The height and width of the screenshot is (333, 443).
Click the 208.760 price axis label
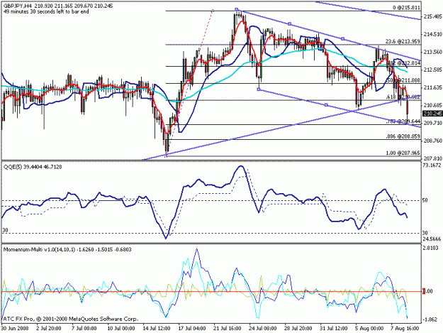click(432, 141)
